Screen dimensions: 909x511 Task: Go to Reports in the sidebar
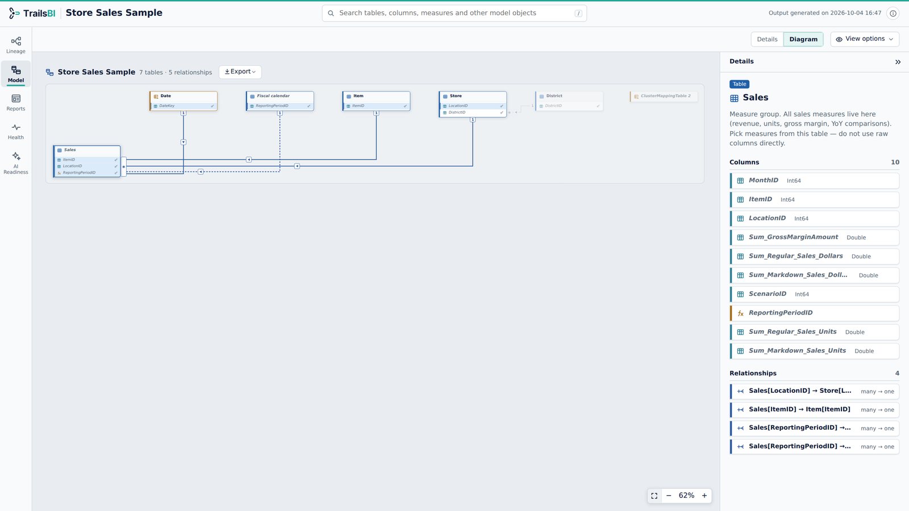tap(16, 103)
